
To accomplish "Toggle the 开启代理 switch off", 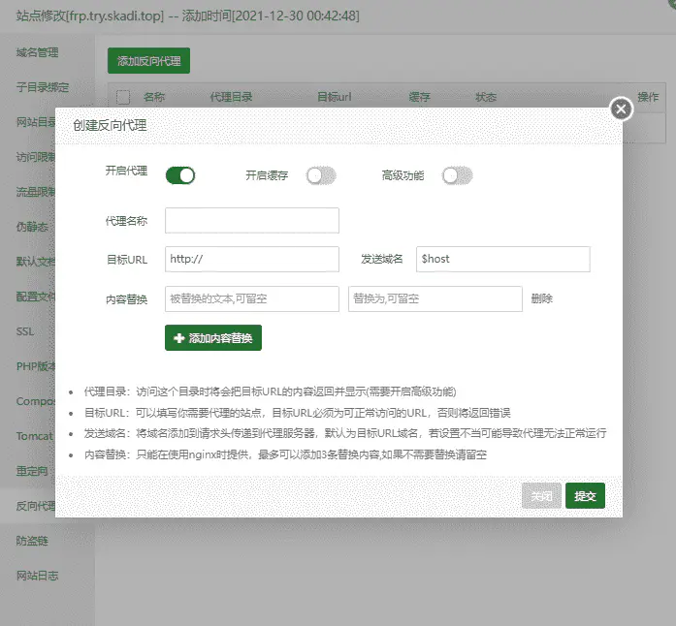I will click(180, 175).
